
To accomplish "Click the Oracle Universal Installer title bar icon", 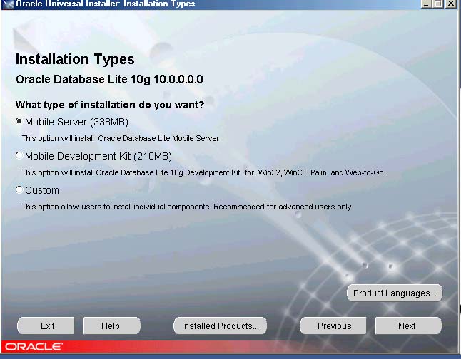I will point(6,4).
